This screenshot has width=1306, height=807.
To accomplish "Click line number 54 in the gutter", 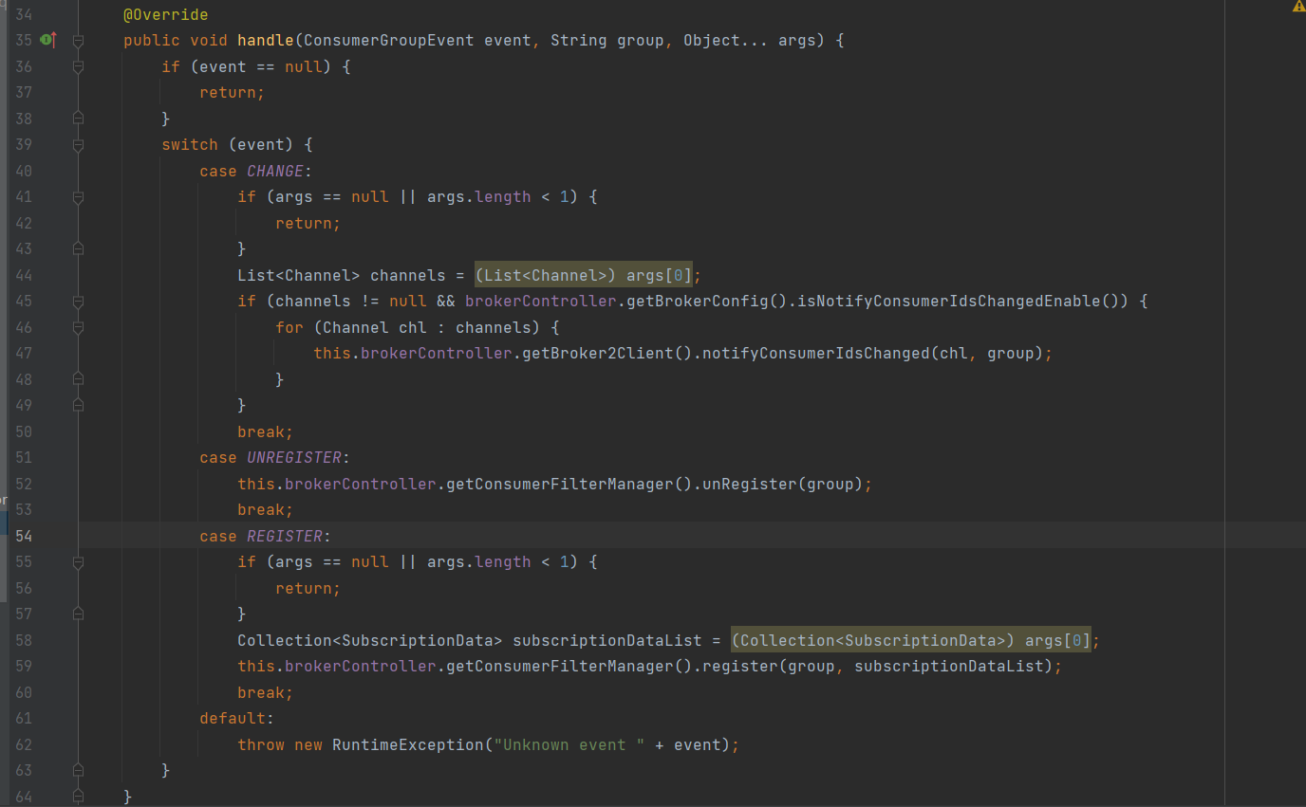I will click(x=23, y=536).
